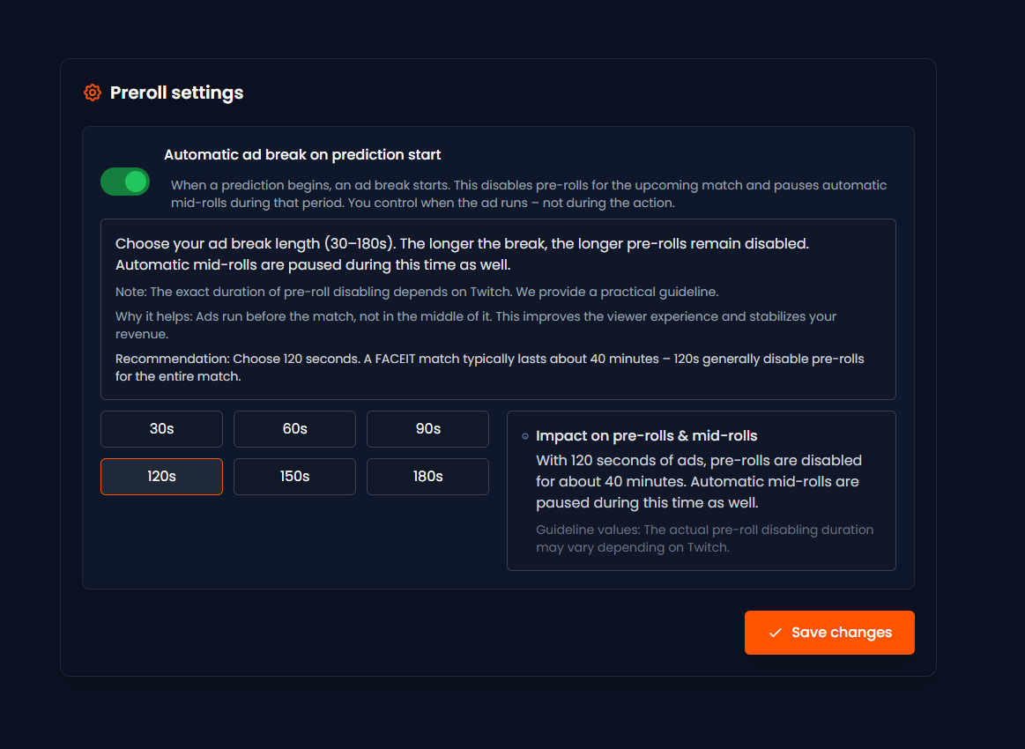Click Save changes to apply settings
1025x749 pixels.
[829, 633]
